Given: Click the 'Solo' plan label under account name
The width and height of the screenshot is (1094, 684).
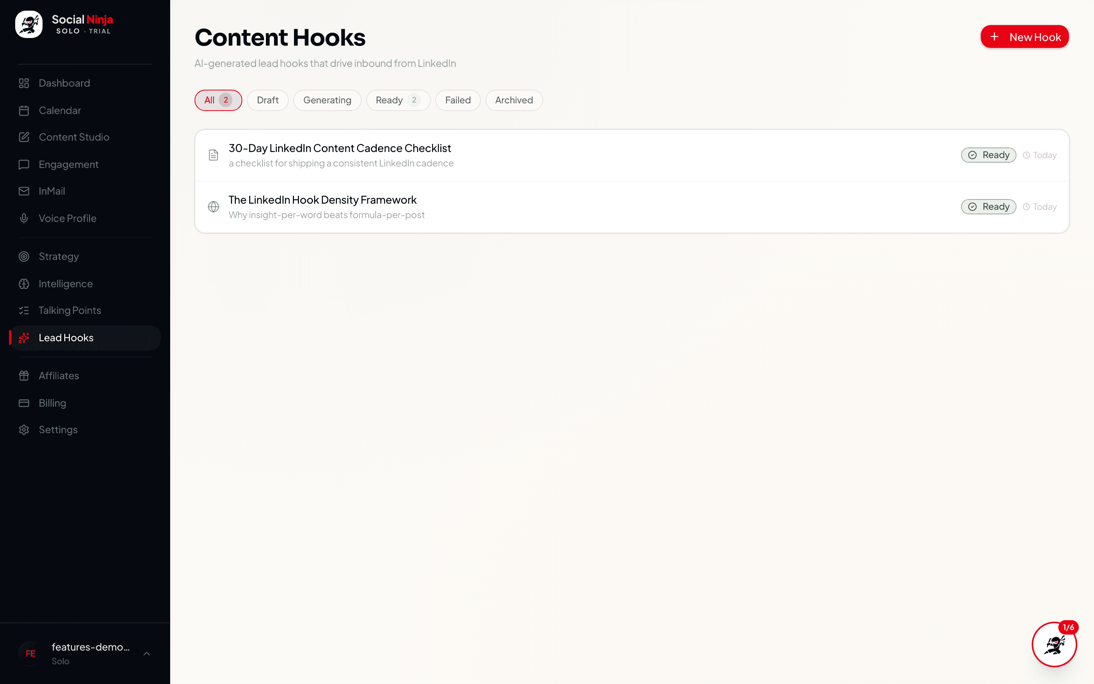Looking at the screenshot, I should (x=60, y=661).
